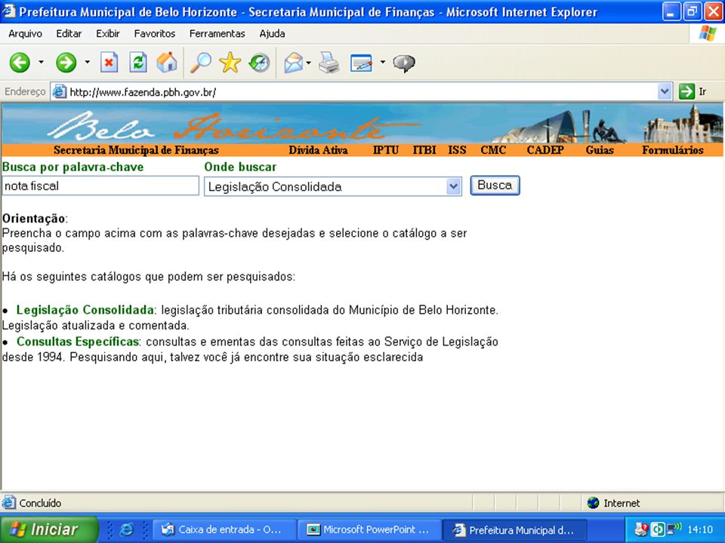Screen dimensions: 725x543
Task: Click the Consultas Específicas green text
Action: tap(78, 342)
